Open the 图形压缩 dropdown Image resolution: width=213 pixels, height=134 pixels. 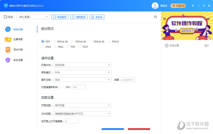pyautogui.click(x=82, y=80)
